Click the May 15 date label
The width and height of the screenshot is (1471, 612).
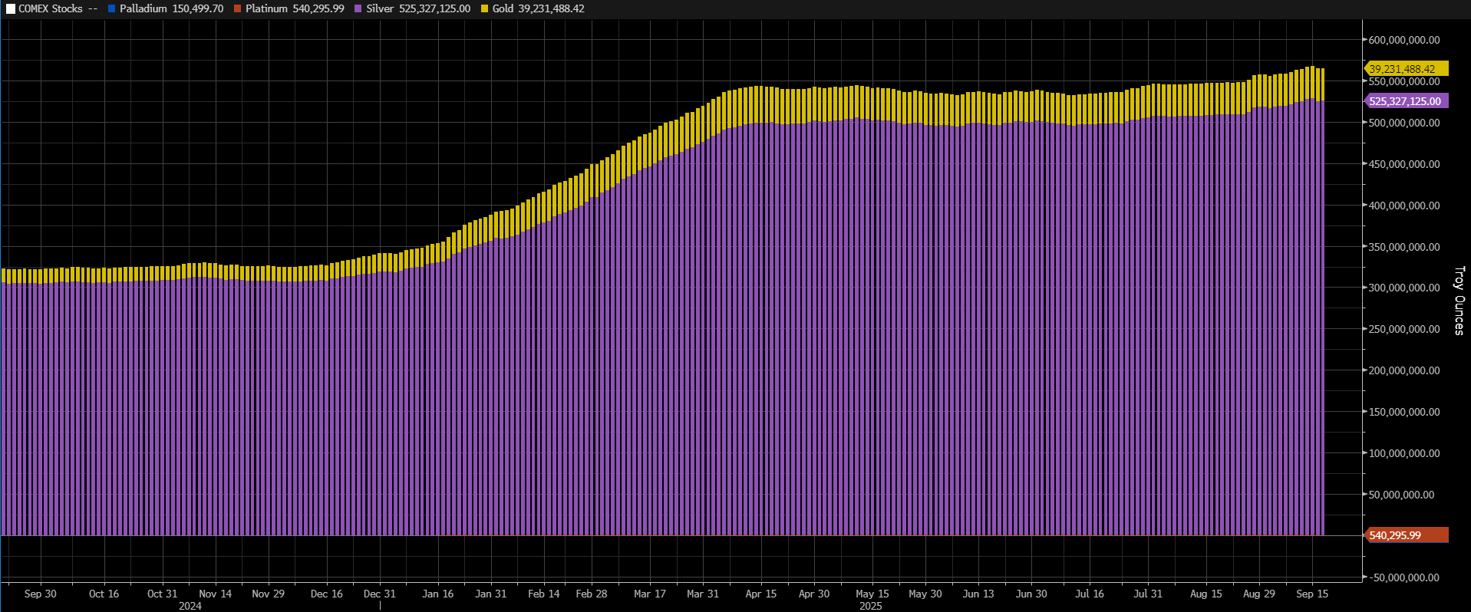point(872,594)
